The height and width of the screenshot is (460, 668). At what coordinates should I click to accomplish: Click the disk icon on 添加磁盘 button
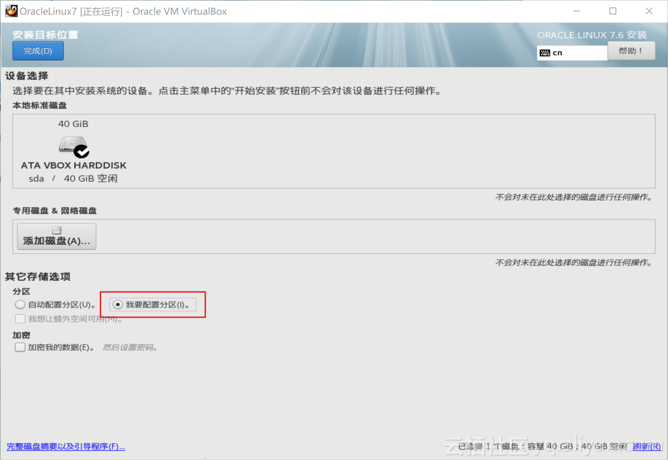[57, 230]
